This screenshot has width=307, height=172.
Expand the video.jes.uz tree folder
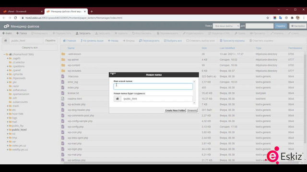coord(8,146)
